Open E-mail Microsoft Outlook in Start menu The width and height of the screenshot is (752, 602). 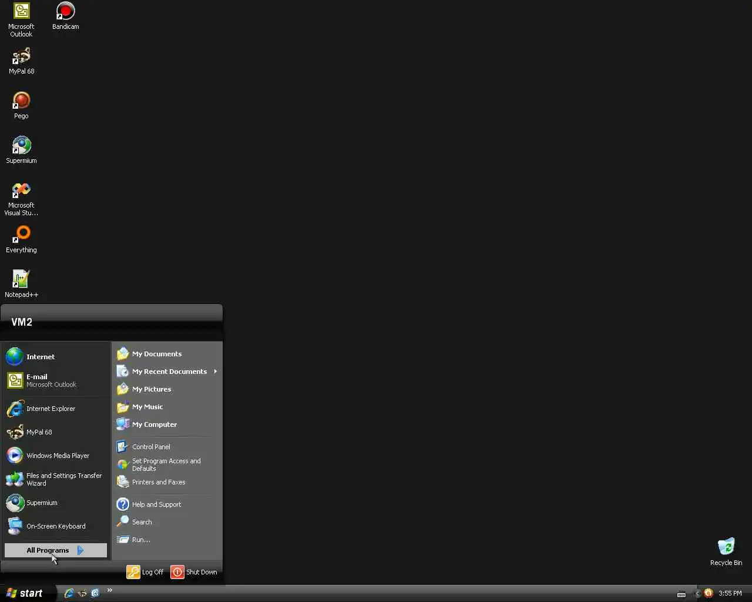[56, 380]
